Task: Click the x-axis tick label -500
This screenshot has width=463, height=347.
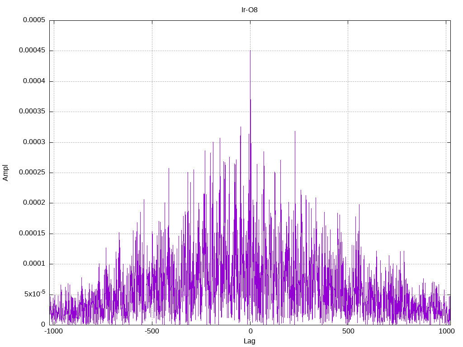Action: (x=152, y=331)
